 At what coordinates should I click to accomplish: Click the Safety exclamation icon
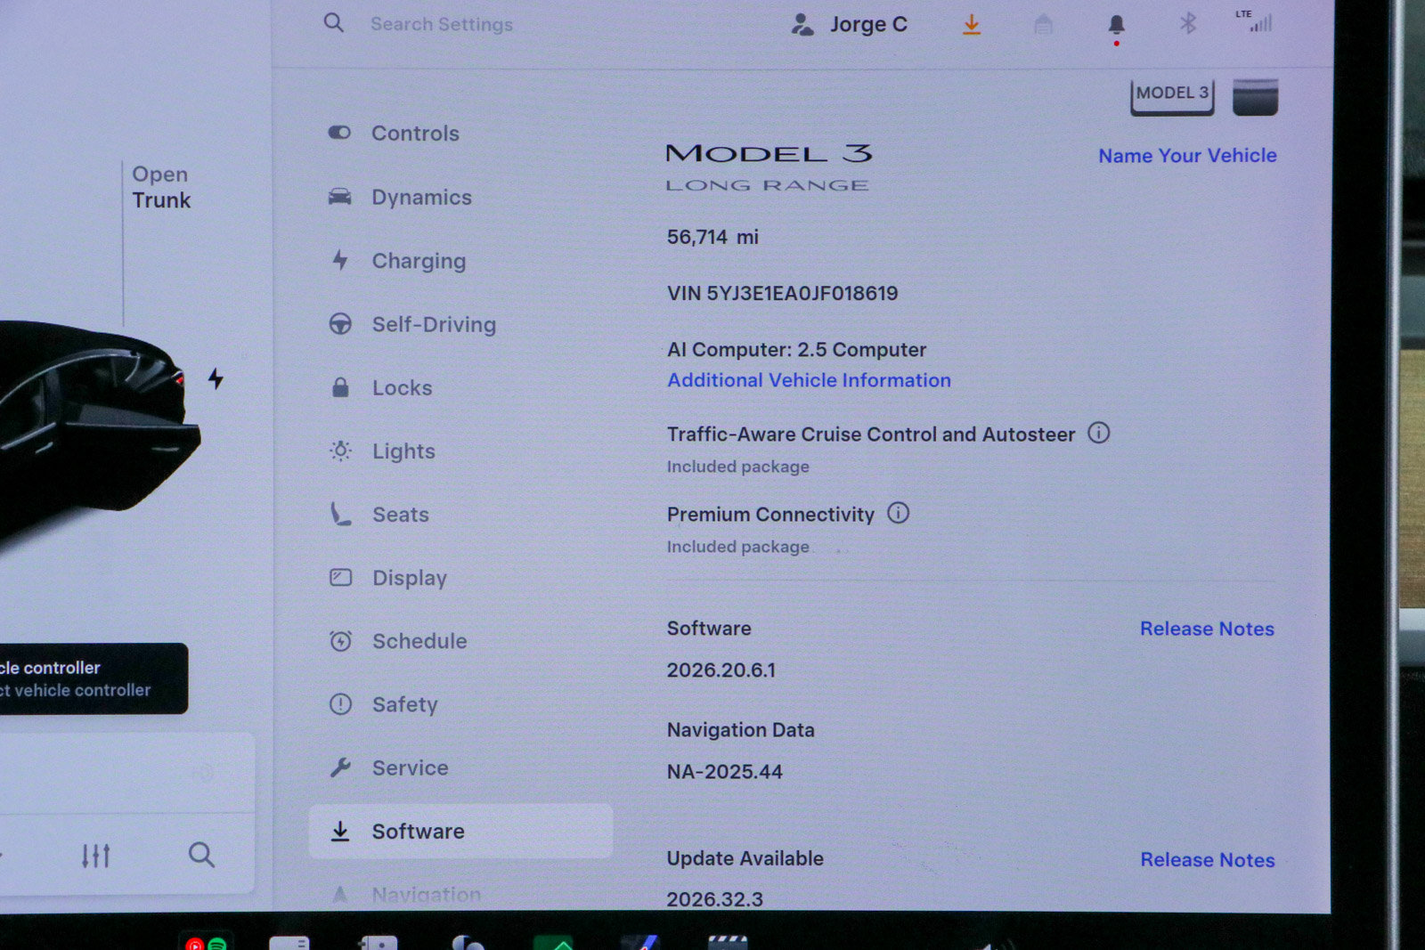click(x=340, y=704)
